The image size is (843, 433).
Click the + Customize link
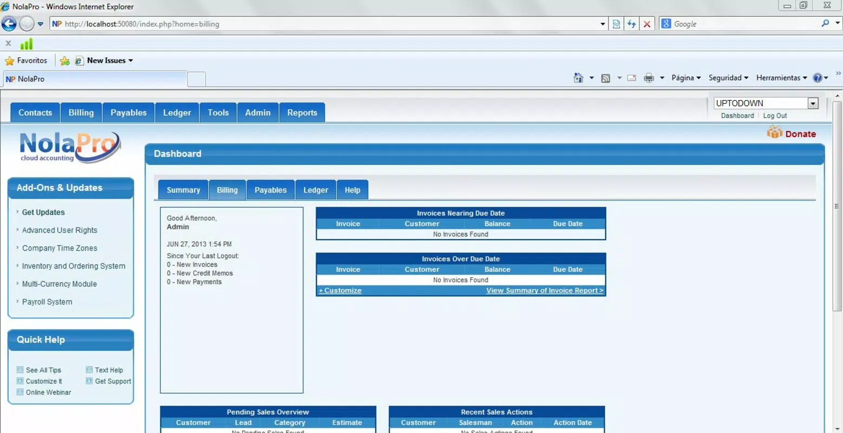(340, 291)
